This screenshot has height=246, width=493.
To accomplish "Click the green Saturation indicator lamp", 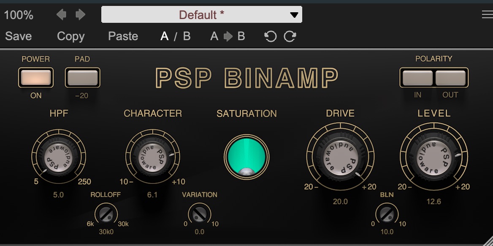I will (246, 157).
